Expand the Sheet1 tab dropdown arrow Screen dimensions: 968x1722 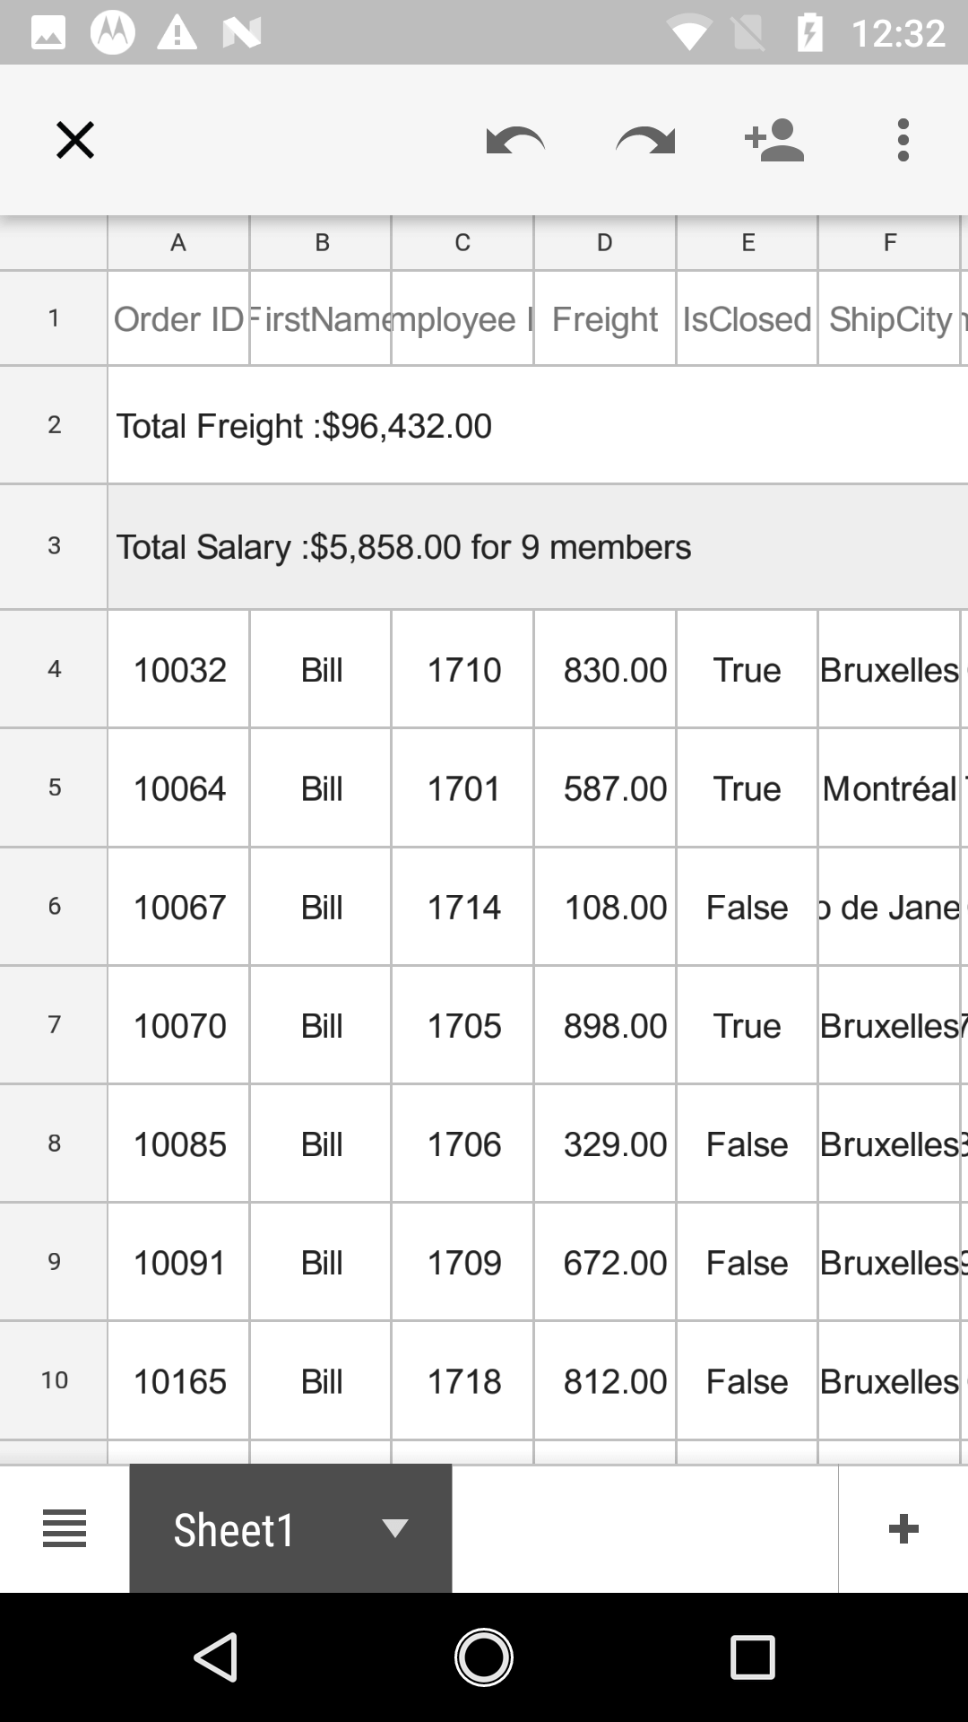coord(395,1528)
